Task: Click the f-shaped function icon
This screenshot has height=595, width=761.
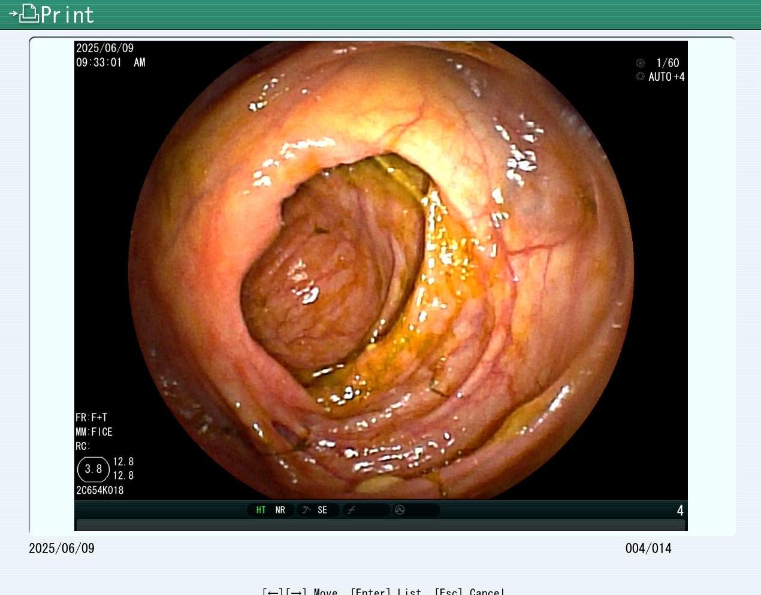Action: (352, 510)
